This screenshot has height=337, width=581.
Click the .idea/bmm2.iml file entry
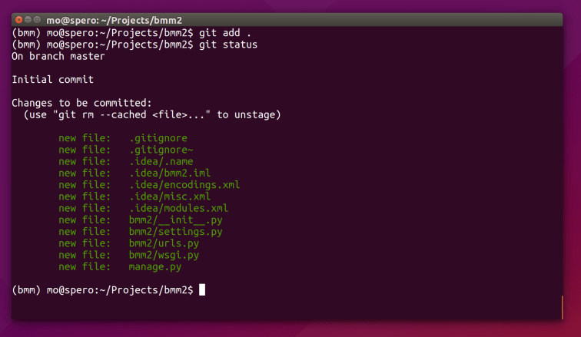click(x=170, y=173)
